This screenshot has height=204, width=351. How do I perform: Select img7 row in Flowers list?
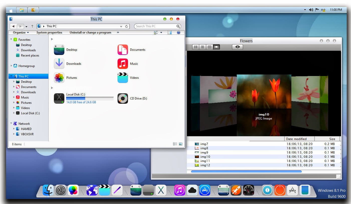(x=264, y=144)
